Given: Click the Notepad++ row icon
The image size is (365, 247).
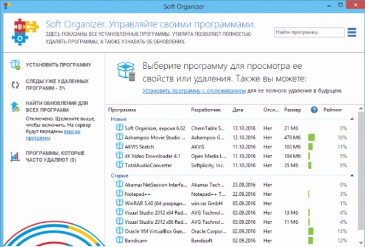Looking at the screenshot, I should point(119,193).
